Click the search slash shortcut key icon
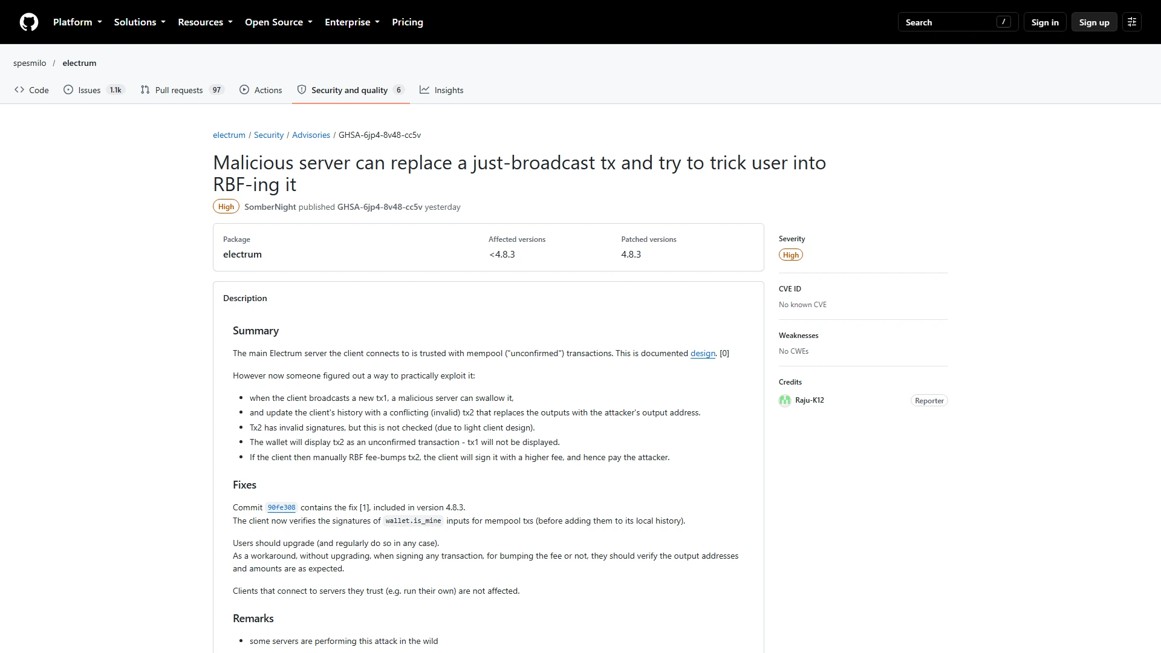 1003,22
